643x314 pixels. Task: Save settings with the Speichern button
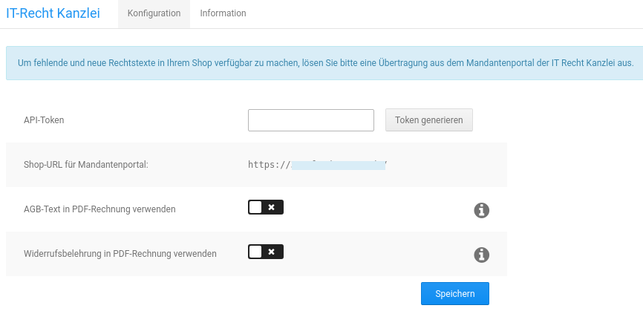(x=454, y=294)
